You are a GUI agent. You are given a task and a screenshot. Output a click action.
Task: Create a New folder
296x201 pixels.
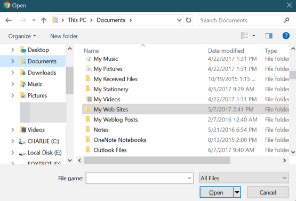coord(64,36)
